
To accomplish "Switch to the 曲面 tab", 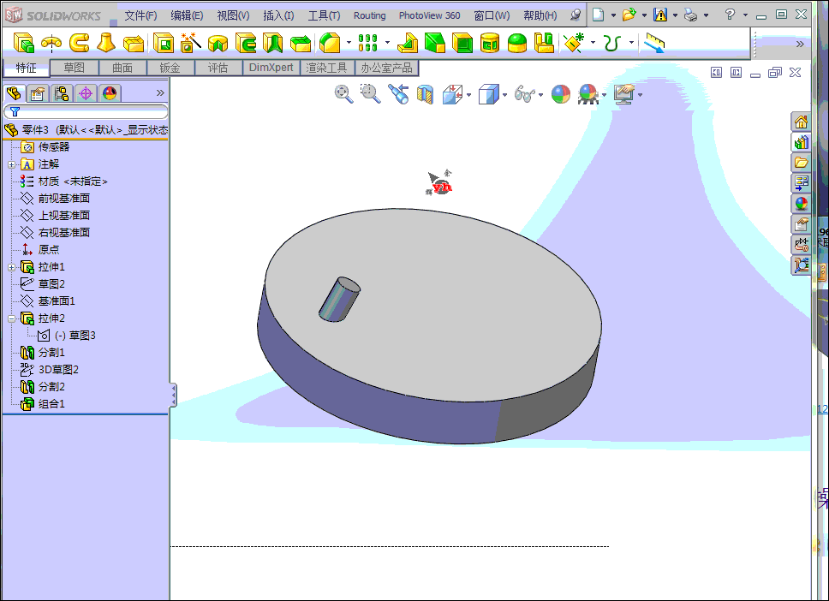I will [122, 68].
